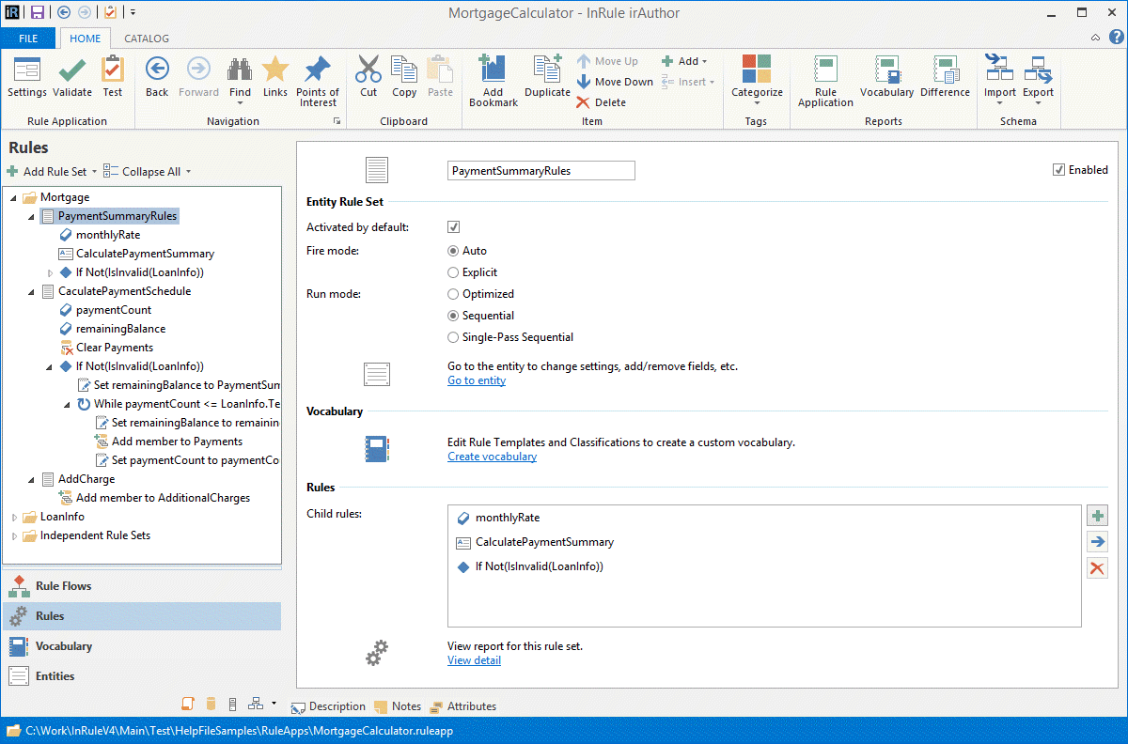Click the rule set name field
Viewport: 1128px width, 744px height.
point(540,171)
